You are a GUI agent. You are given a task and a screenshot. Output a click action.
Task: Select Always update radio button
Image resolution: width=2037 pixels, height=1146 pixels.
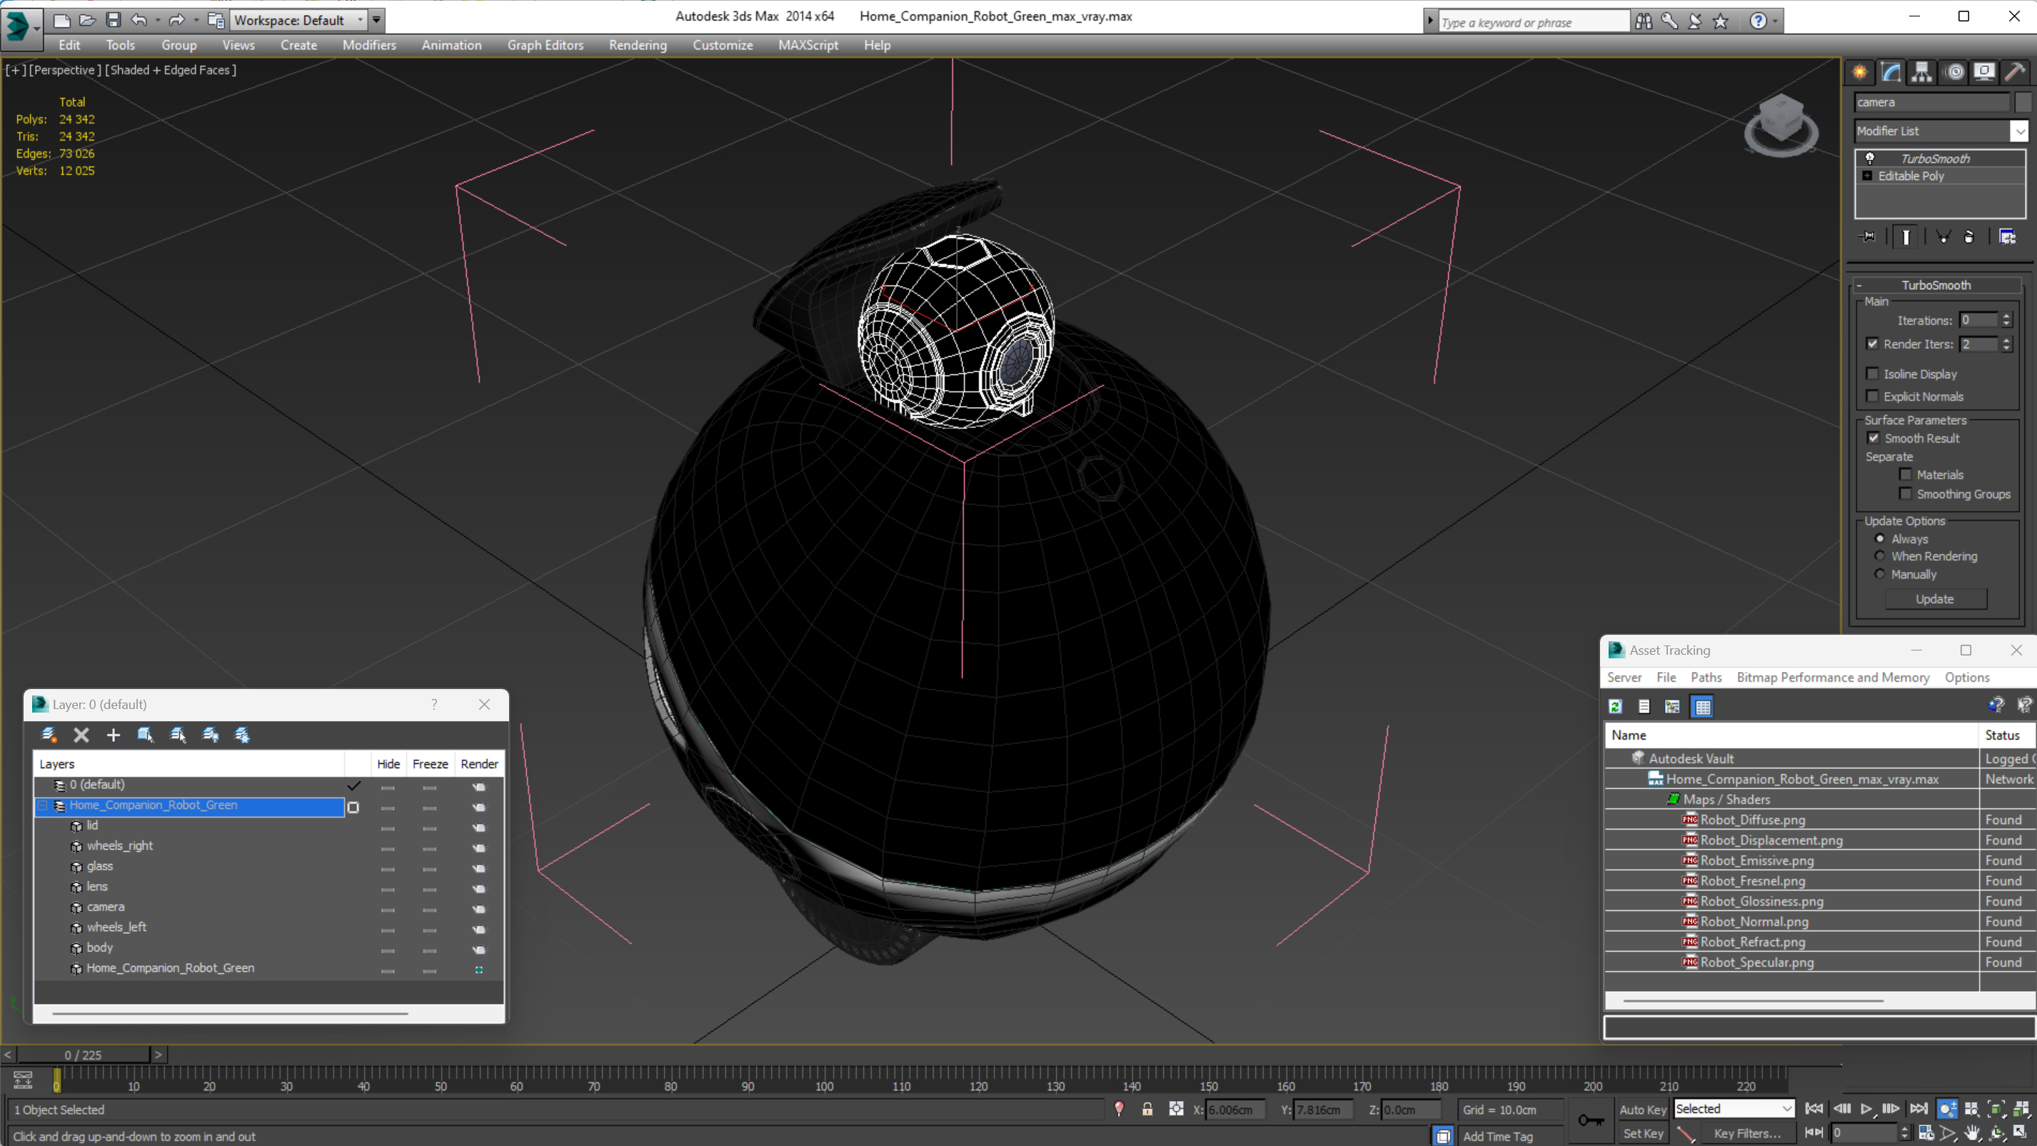tap(1881, 538)
